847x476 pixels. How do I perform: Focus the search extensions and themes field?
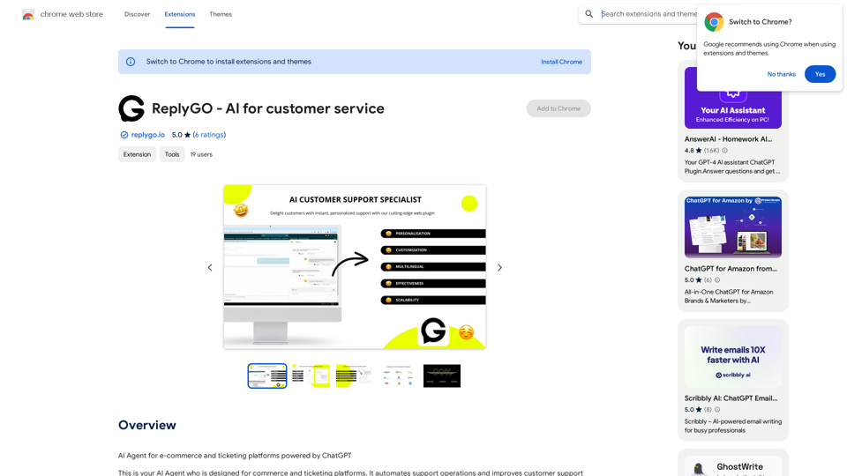click(x=648, y=14)
